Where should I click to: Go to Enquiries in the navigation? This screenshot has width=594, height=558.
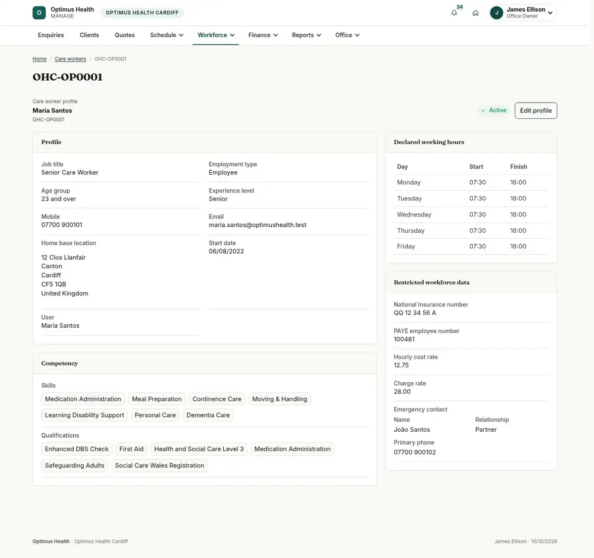(x=51, y=35)
